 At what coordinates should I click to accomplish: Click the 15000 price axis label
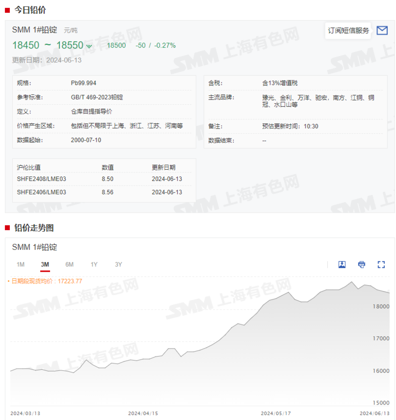(381, 403)
